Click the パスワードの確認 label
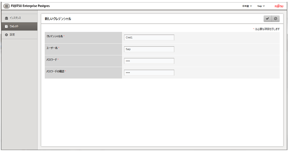Image resolution: width=289 pixels, height=152 pixels. coord(55,71)
